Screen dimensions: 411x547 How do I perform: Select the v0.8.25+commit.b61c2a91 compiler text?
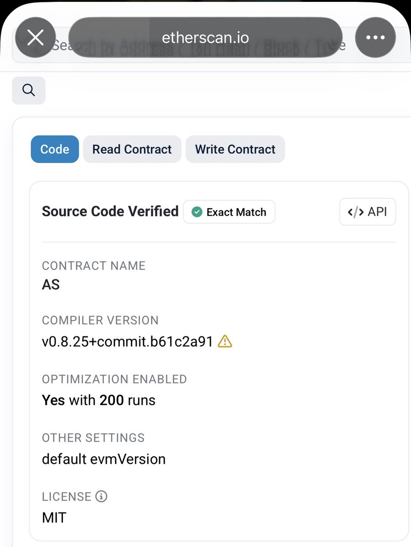127,342
